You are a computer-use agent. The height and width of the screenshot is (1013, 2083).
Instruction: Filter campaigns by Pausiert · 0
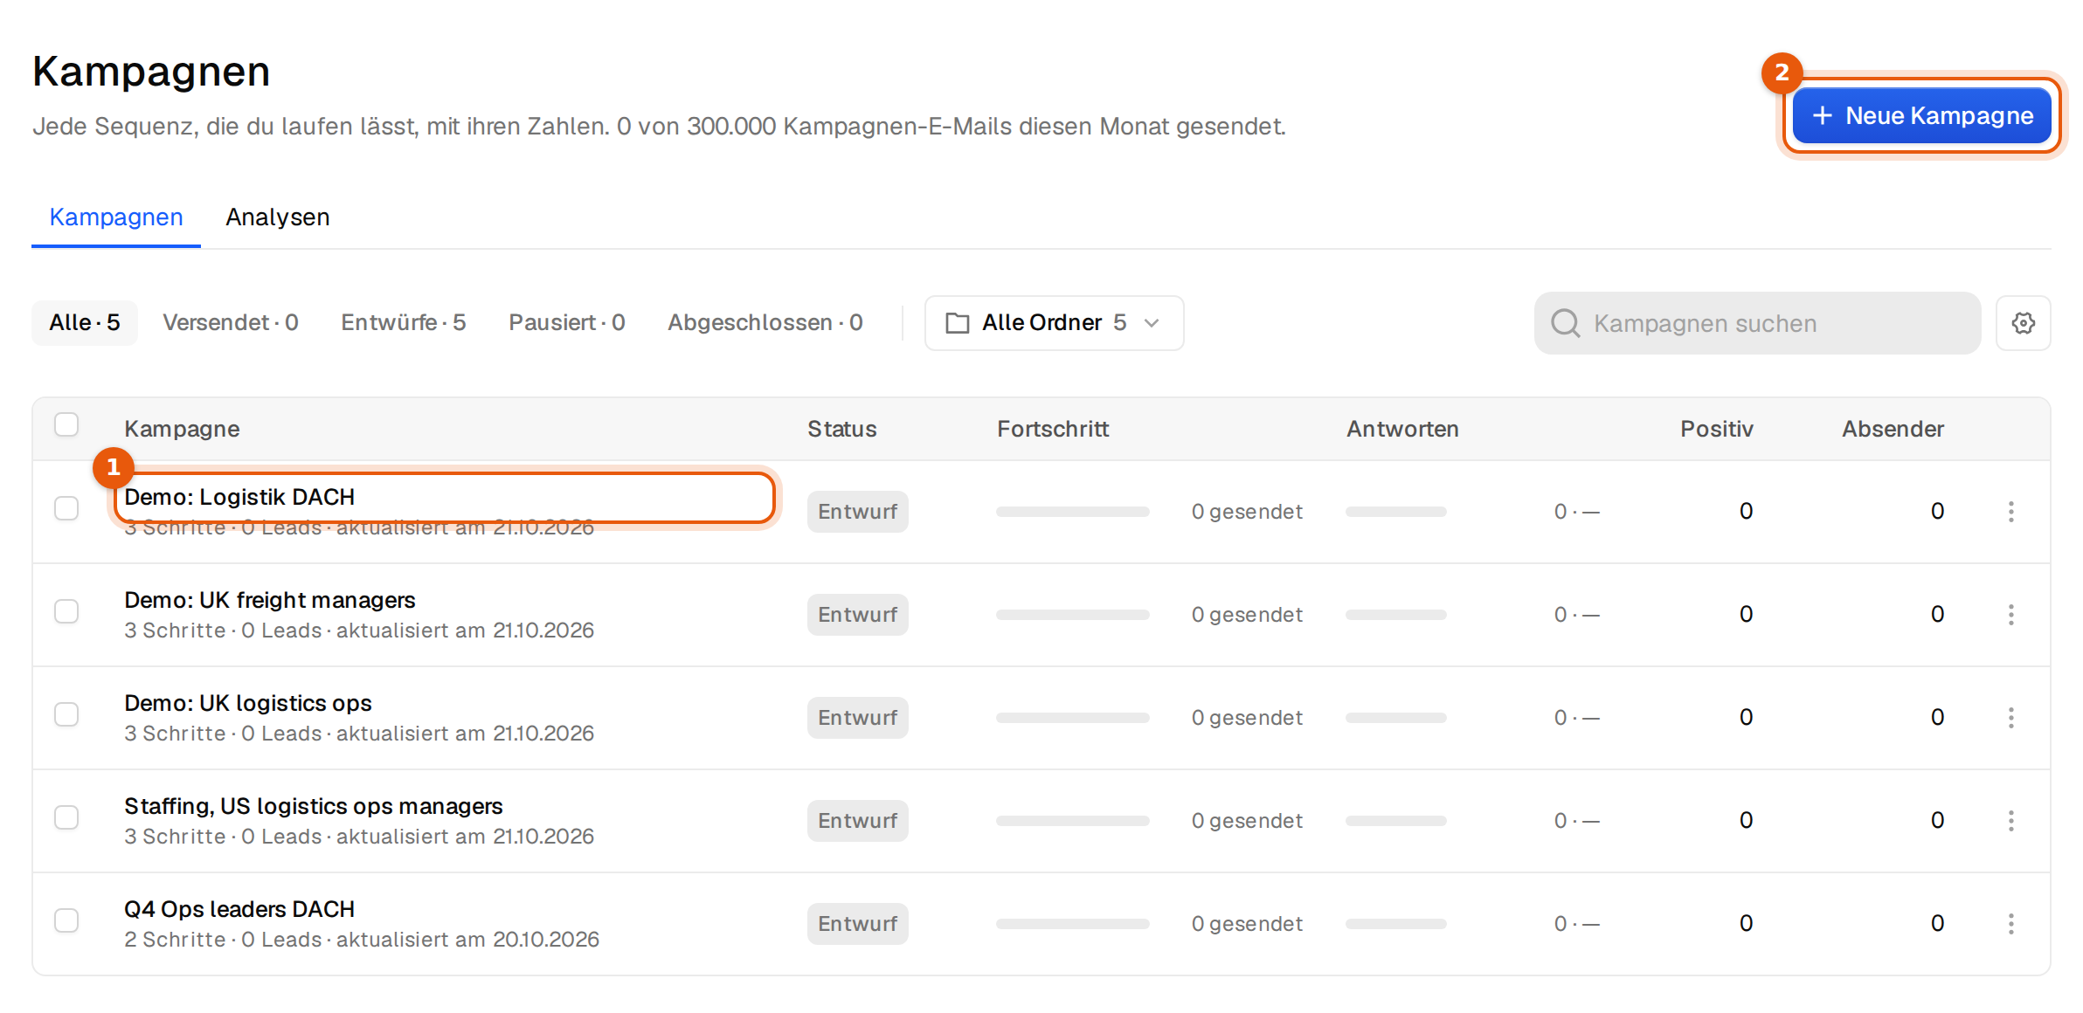[x=567, y=323]
